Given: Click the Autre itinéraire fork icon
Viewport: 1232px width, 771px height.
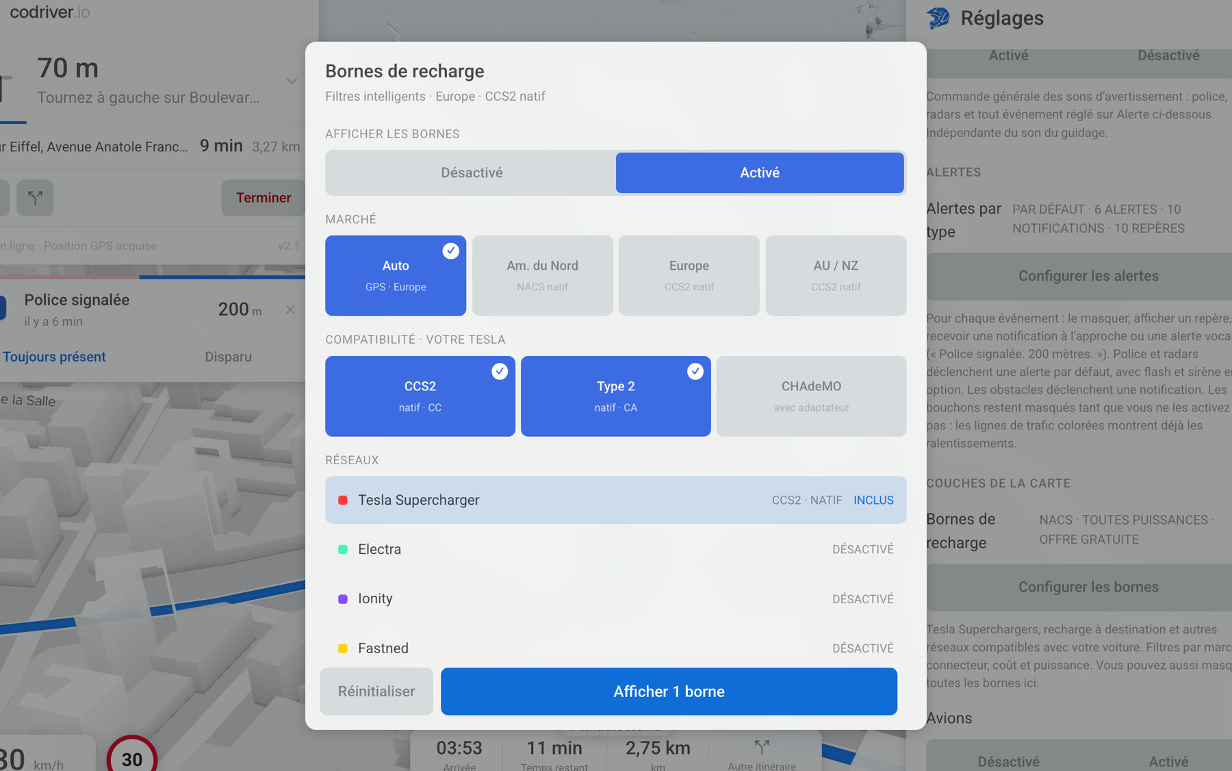Looking at the screenshot, I should click(762, 746).
